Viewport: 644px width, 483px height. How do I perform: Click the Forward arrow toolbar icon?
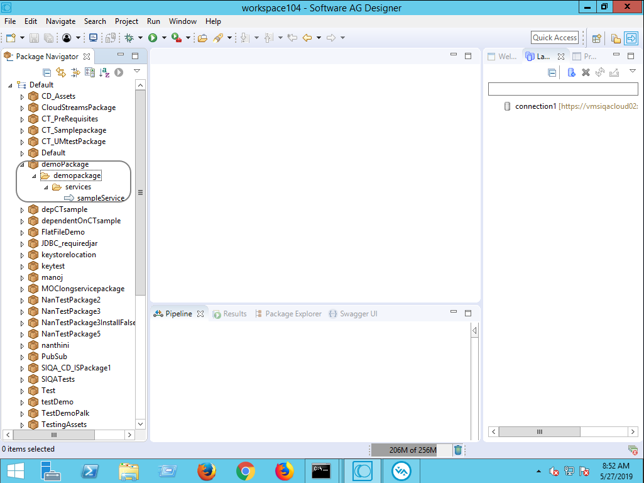coord(330,38)
